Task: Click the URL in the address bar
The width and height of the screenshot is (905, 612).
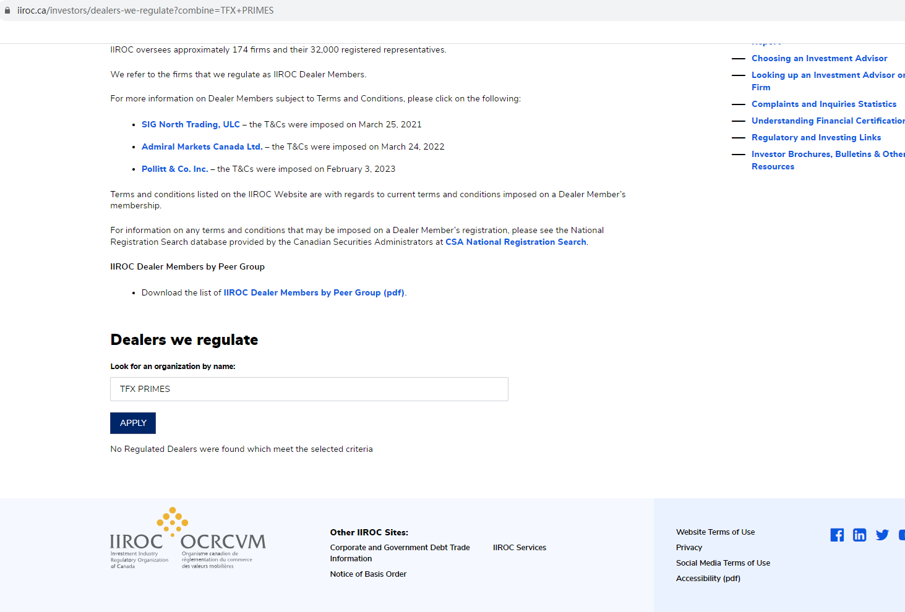Action: pos(145,11)
